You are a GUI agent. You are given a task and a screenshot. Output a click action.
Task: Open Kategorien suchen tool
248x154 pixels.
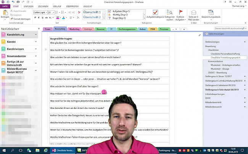coord(169,13)
